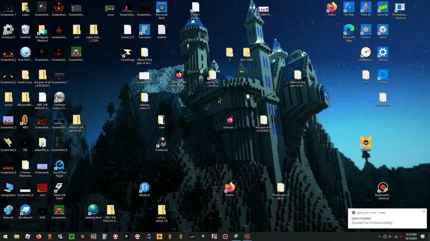Open the Cortana desktop shortcut
The width and height of the screenshot is (430, 241).
click(x=383, y=76)
